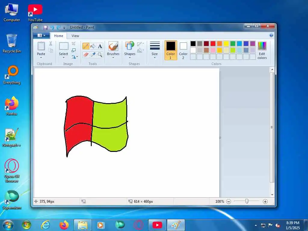Click the Undo arrow in title bar

click(52, 27)
